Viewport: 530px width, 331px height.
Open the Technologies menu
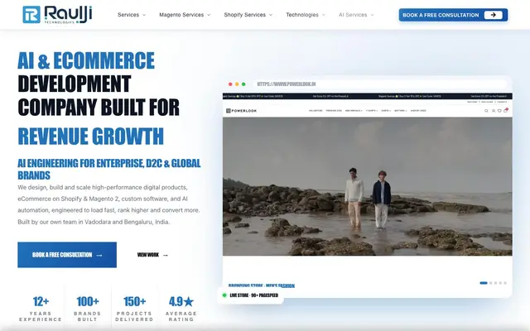306,15
